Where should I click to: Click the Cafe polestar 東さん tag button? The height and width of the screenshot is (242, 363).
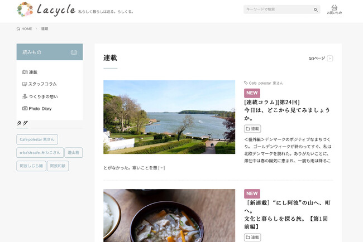click(37, 139)
